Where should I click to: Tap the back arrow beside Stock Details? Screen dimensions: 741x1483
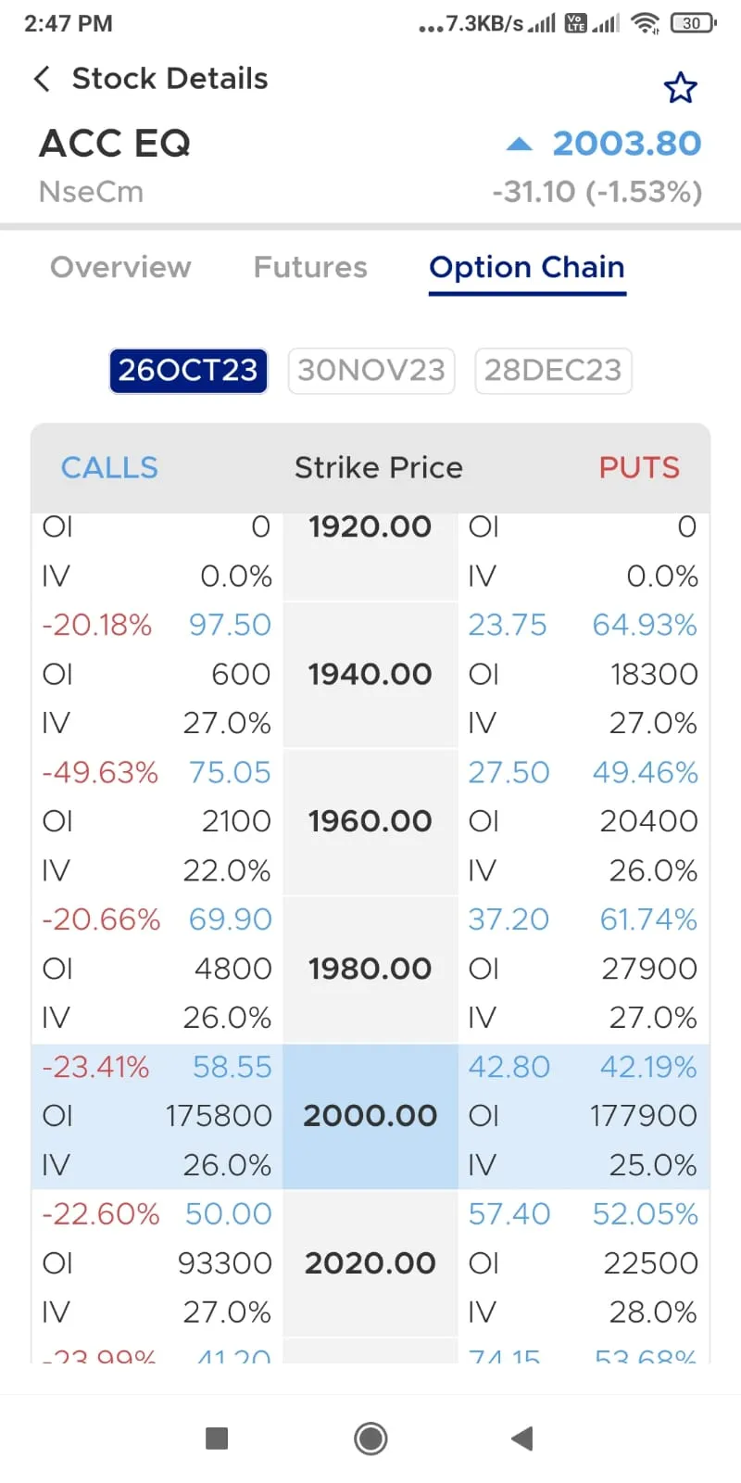tap(42, 79)
